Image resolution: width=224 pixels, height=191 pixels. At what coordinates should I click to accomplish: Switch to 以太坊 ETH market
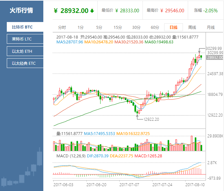click(x=25, y=51)
